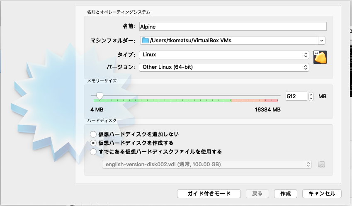This screenshot has width=352, height=206.
Task: Click the Linux OS type icon with 64 badge
Action: pos(320,57)
